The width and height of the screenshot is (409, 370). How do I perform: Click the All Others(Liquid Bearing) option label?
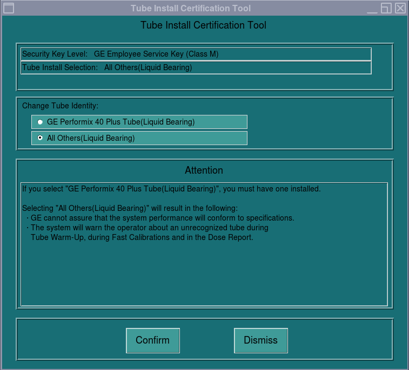pyautogui.click(x=90, y=138)
